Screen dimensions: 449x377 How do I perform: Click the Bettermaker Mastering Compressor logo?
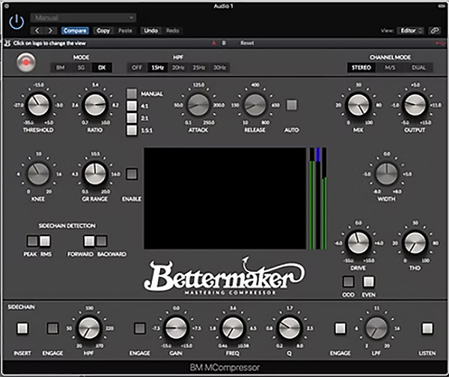[224, 277]
